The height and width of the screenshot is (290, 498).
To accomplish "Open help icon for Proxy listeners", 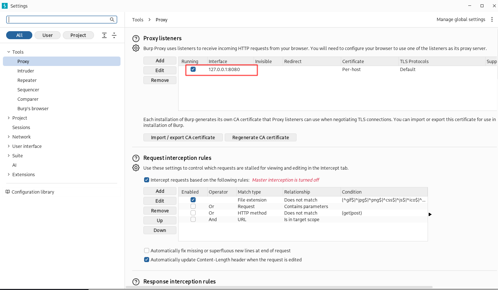I will (x=136, y=38).
